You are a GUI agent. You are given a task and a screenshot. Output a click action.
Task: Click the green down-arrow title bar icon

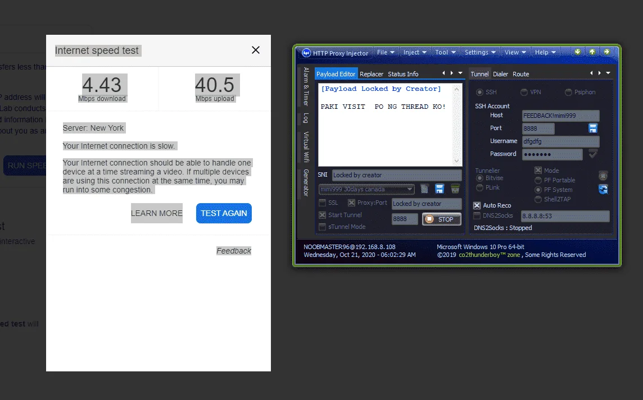pyautogui.click(x=577, y=52)
